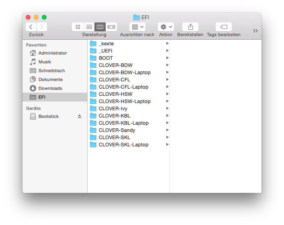Expand BOOT via its disclosure arrow
Screen dimensions: 284x225
tap(168, 58)
